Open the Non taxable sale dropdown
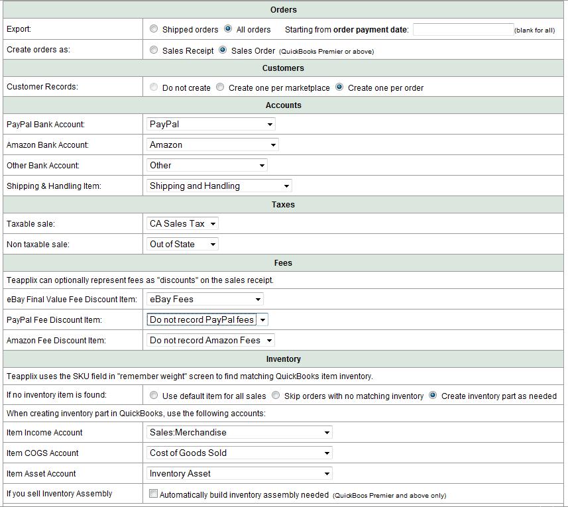Screen dimensions: 568x507 click(182, 245)
